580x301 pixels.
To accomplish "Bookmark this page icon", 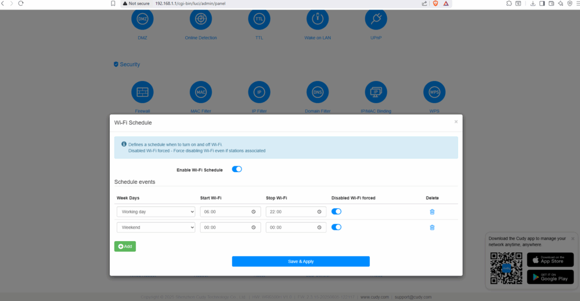I will 113,3.
